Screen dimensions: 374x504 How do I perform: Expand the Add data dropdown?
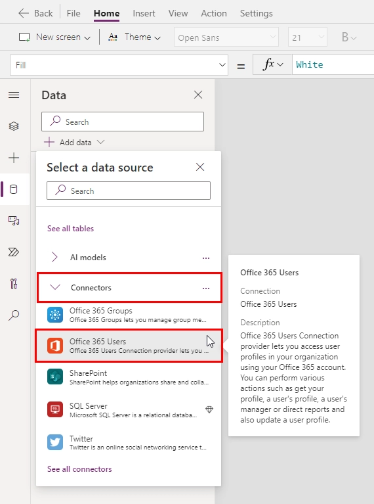click(x=74, y=142)
